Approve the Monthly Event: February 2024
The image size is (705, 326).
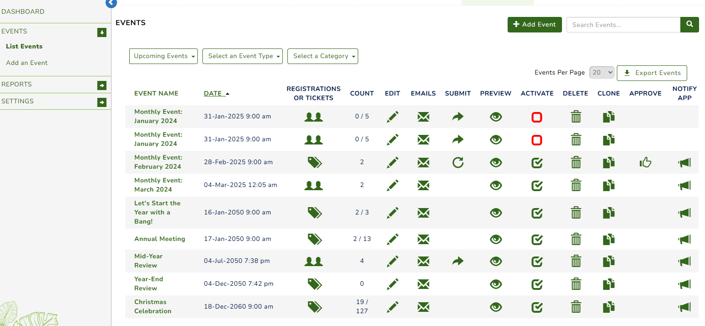pyautogui.click(x=645, y=162)
